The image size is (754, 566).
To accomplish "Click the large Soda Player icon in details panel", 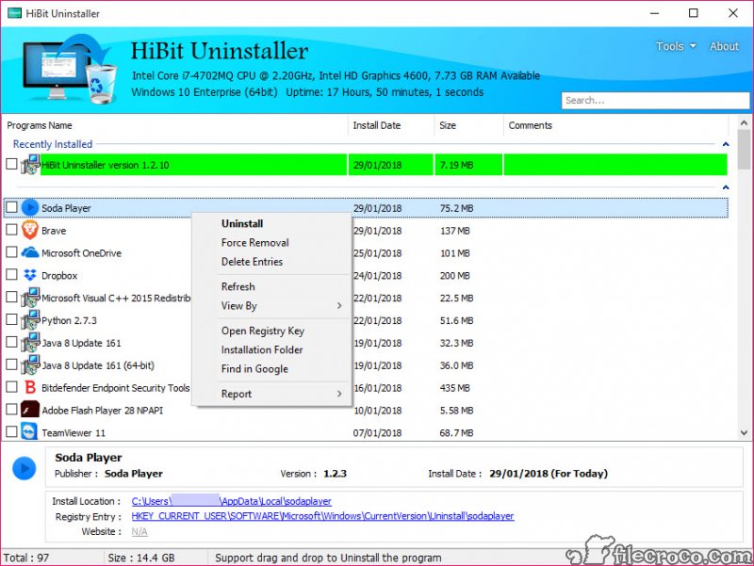I will pos(25,468).
